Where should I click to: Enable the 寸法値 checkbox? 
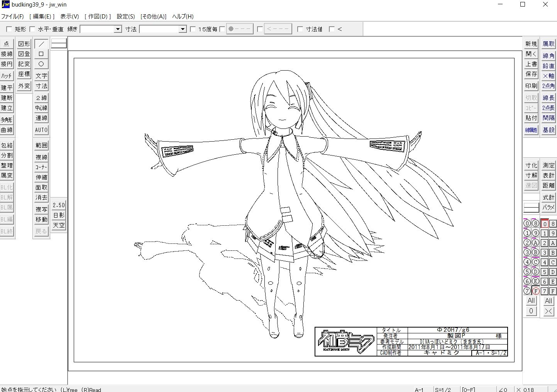click(300, 29)
